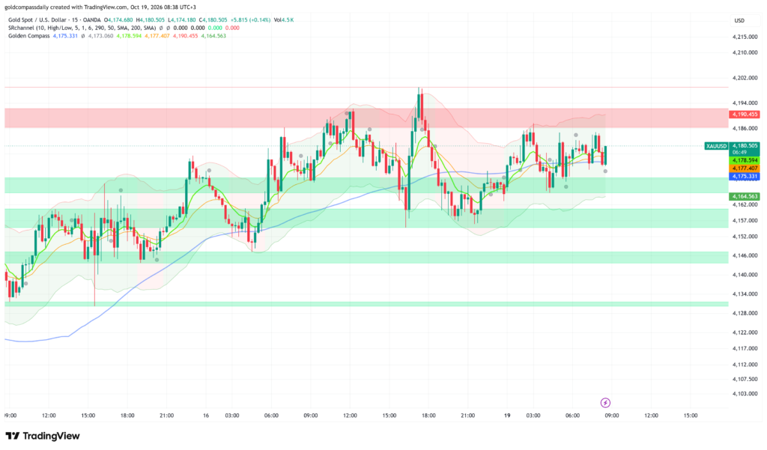Click the gray 4,173.060 Golden Compass value
The width and height of the screenshot is (767, 450).
point(101,36)
